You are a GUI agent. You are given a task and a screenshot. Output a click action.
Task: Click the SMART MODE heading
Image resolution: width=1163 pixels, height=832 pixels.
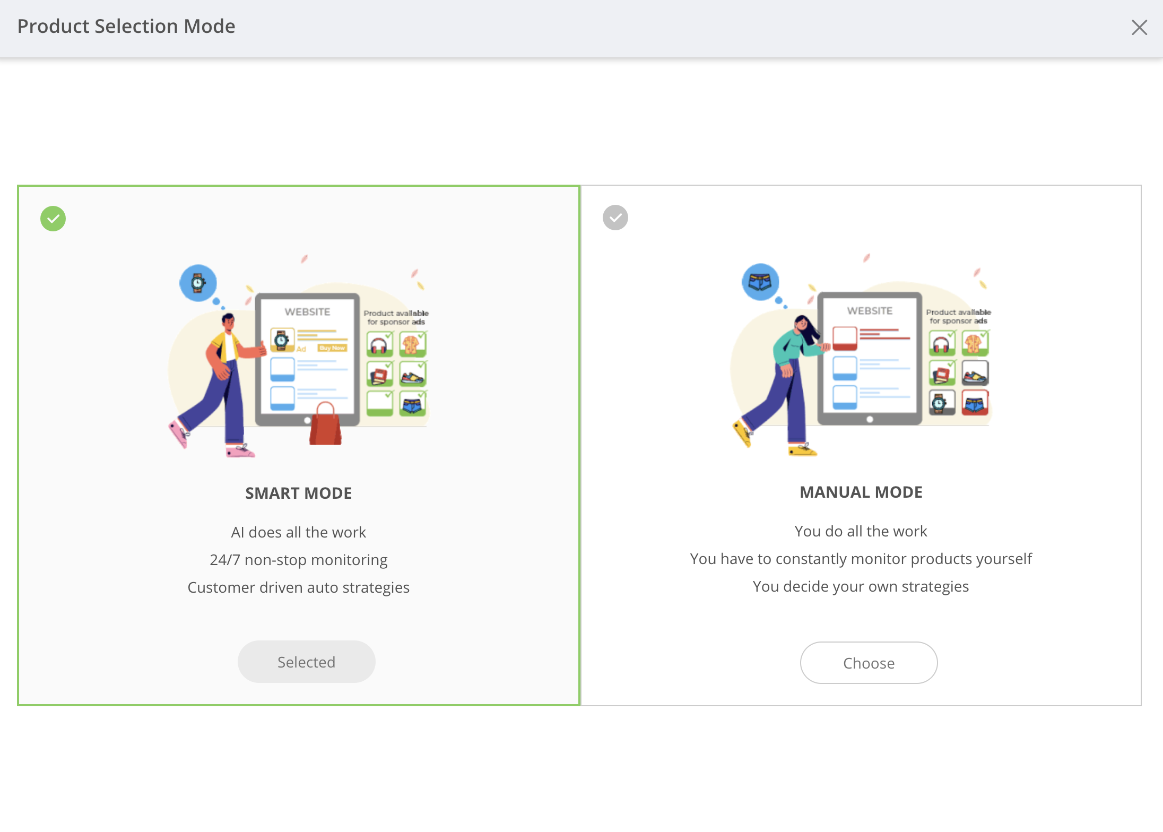(298, 493)
